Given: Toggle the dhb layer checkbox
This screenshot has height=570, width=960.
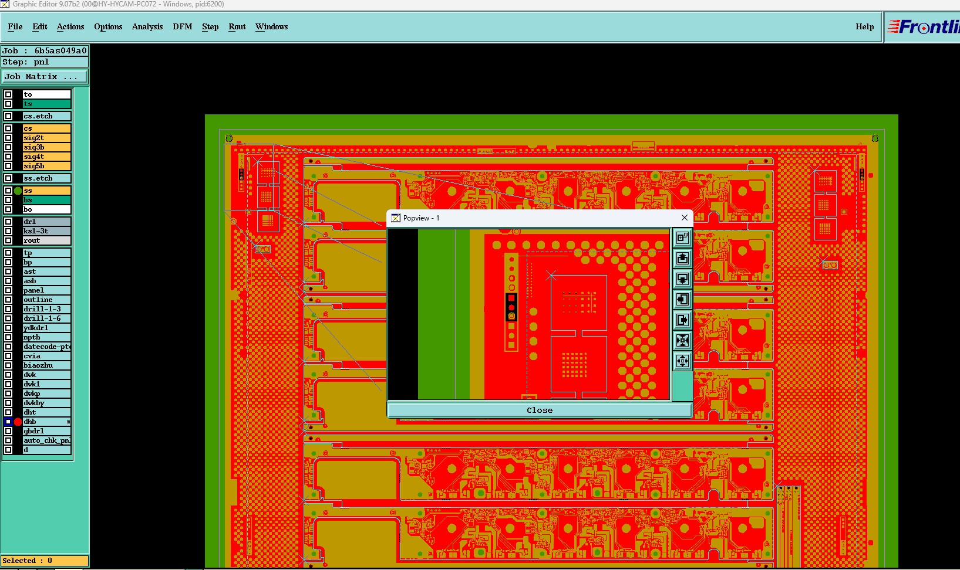Looking at the screenshot, I should click(8, 422).
